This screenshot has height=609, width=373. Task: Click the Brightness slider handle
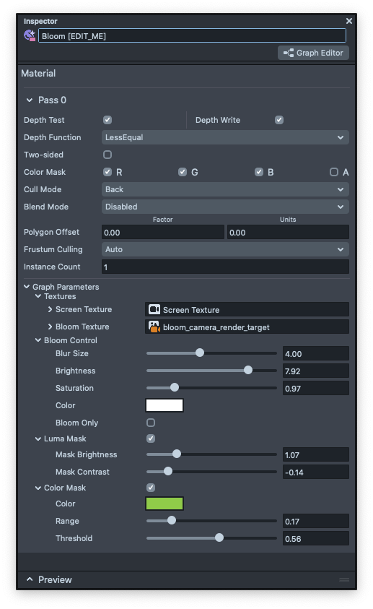click(x=248, y=371)
